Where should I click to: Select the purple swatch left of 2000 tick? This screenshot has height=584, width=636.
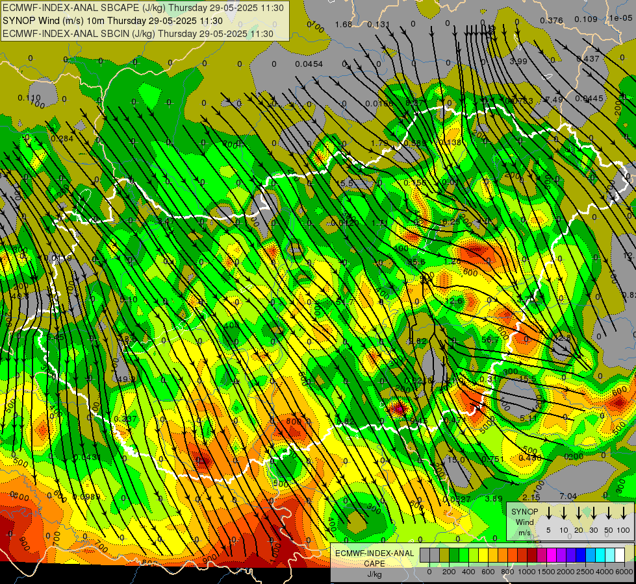coord(561,555)
